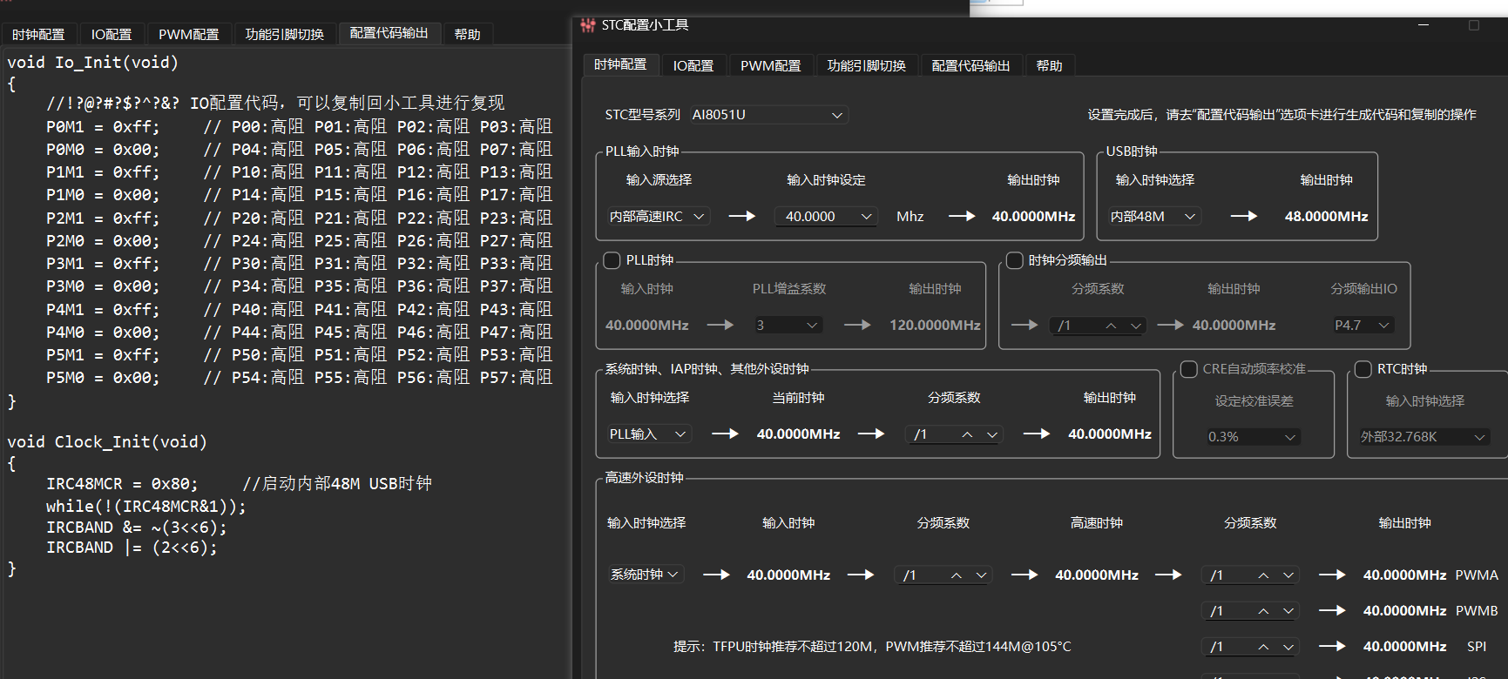The width and height of the screenshot is (1508, 679).
Task: Switch to the 时钟配置 tab in the left window
Action: pos(38,34)
